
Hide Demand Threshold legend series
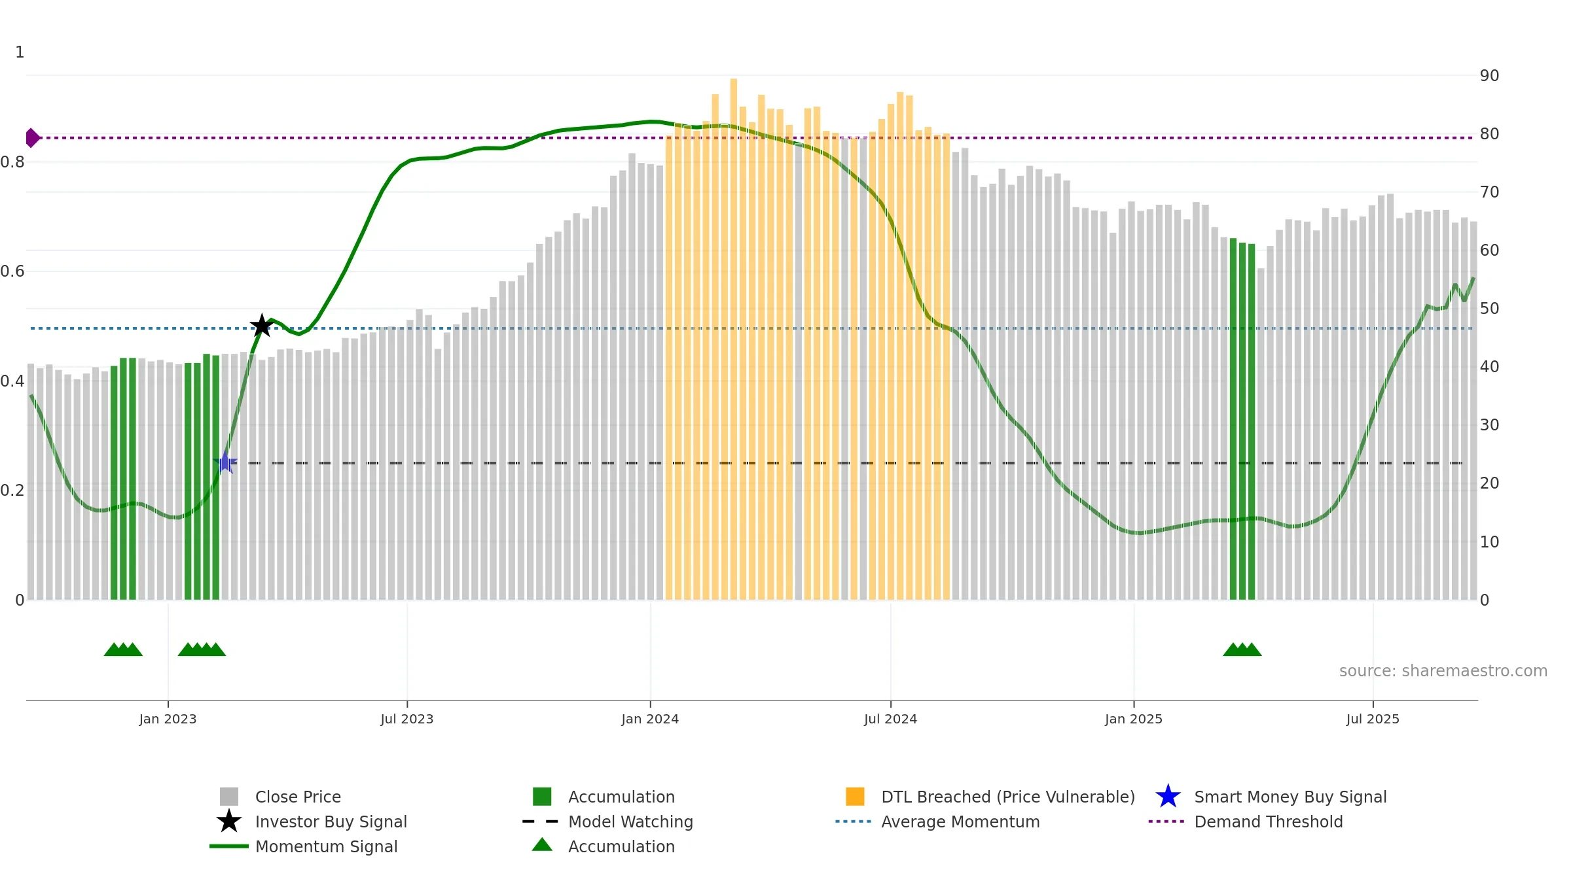(1268, 822)
